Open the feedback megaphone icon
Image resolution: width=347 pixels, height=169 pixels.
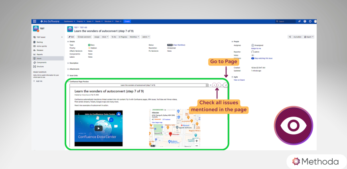pyautogui.click(x=300, y=21)
